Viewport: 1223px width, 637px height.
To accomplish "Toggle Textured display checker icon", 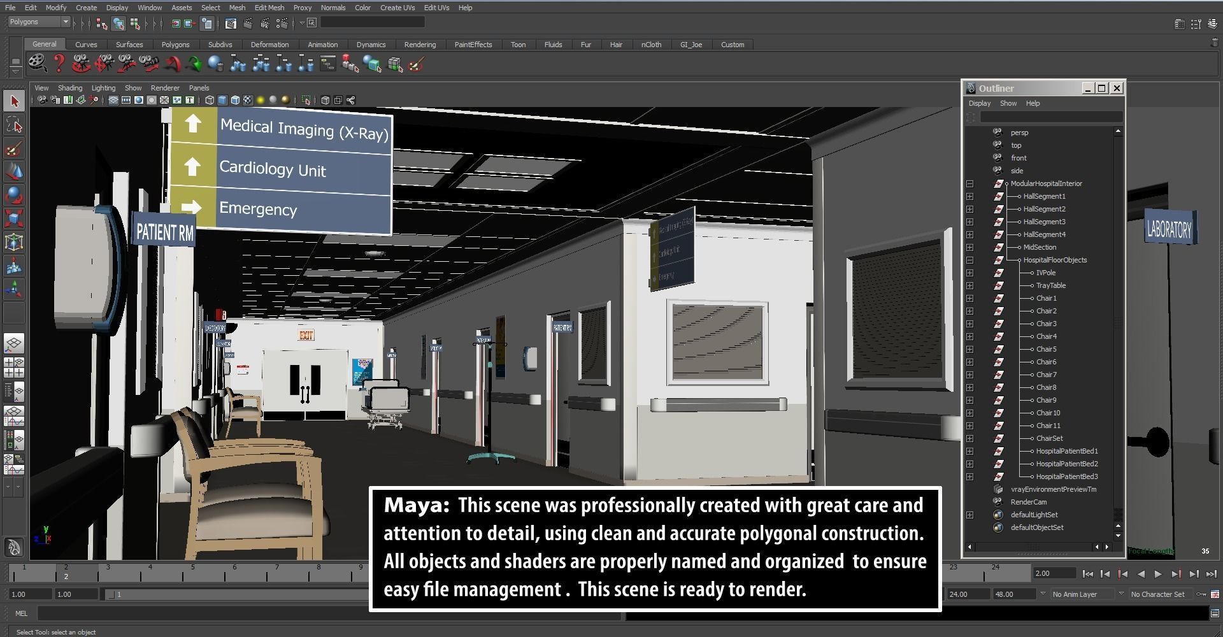I will [248, 100].
